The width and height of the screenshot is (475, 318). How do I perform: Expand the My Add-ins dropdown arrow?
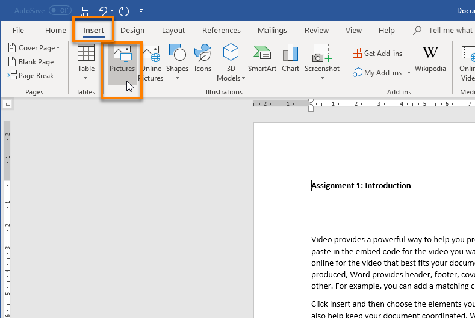pyautogui.click(x=409, y=73)
